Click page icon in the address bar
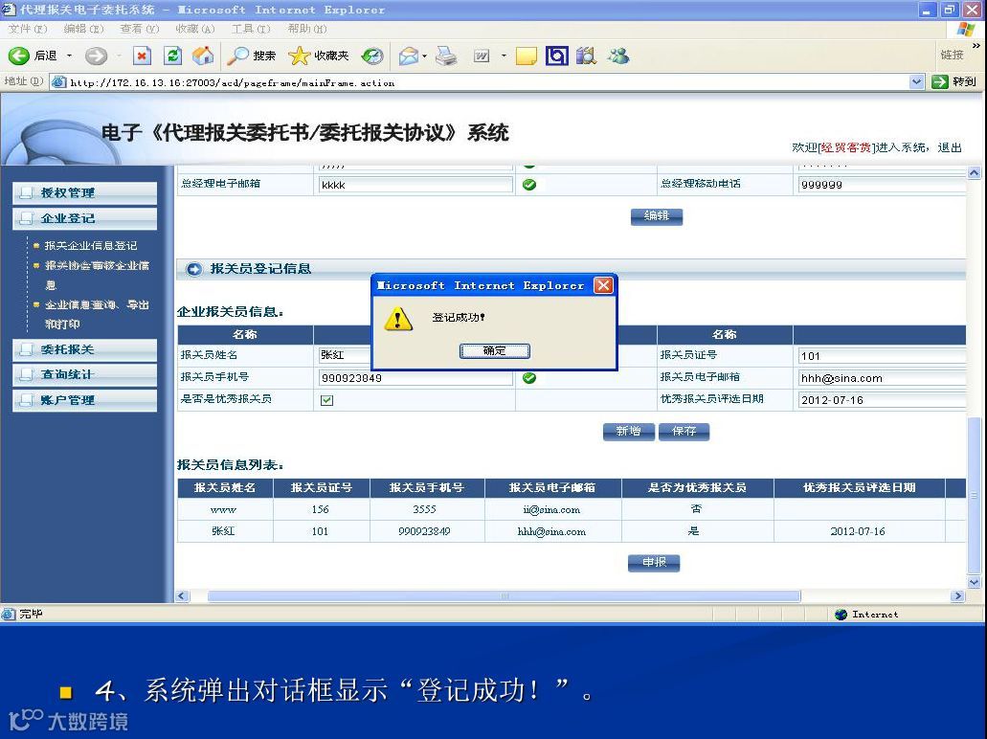The height and width of the screenshot is (739, 987). (58, 81)
